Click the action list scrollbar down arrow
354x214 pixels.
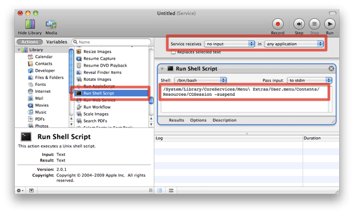pos(151,124)
